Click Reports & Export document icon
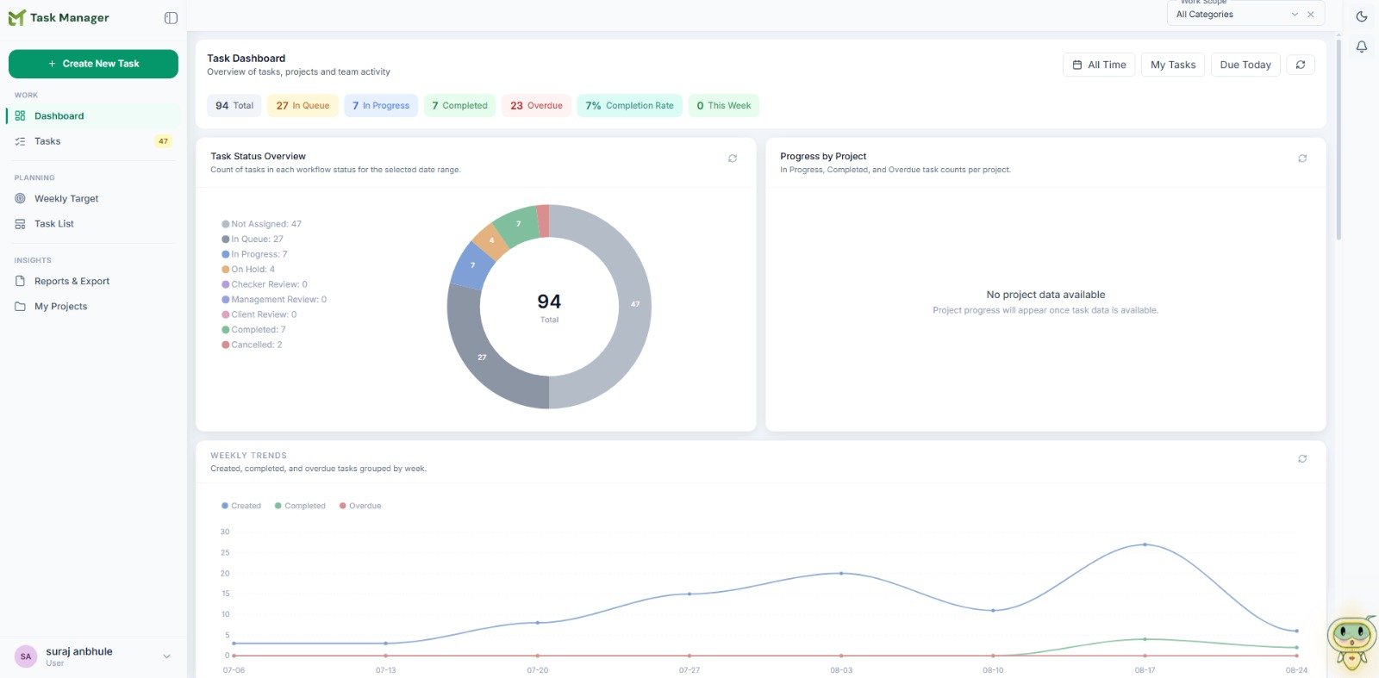The image size is (1379, 678). click(x=20, y=281)
